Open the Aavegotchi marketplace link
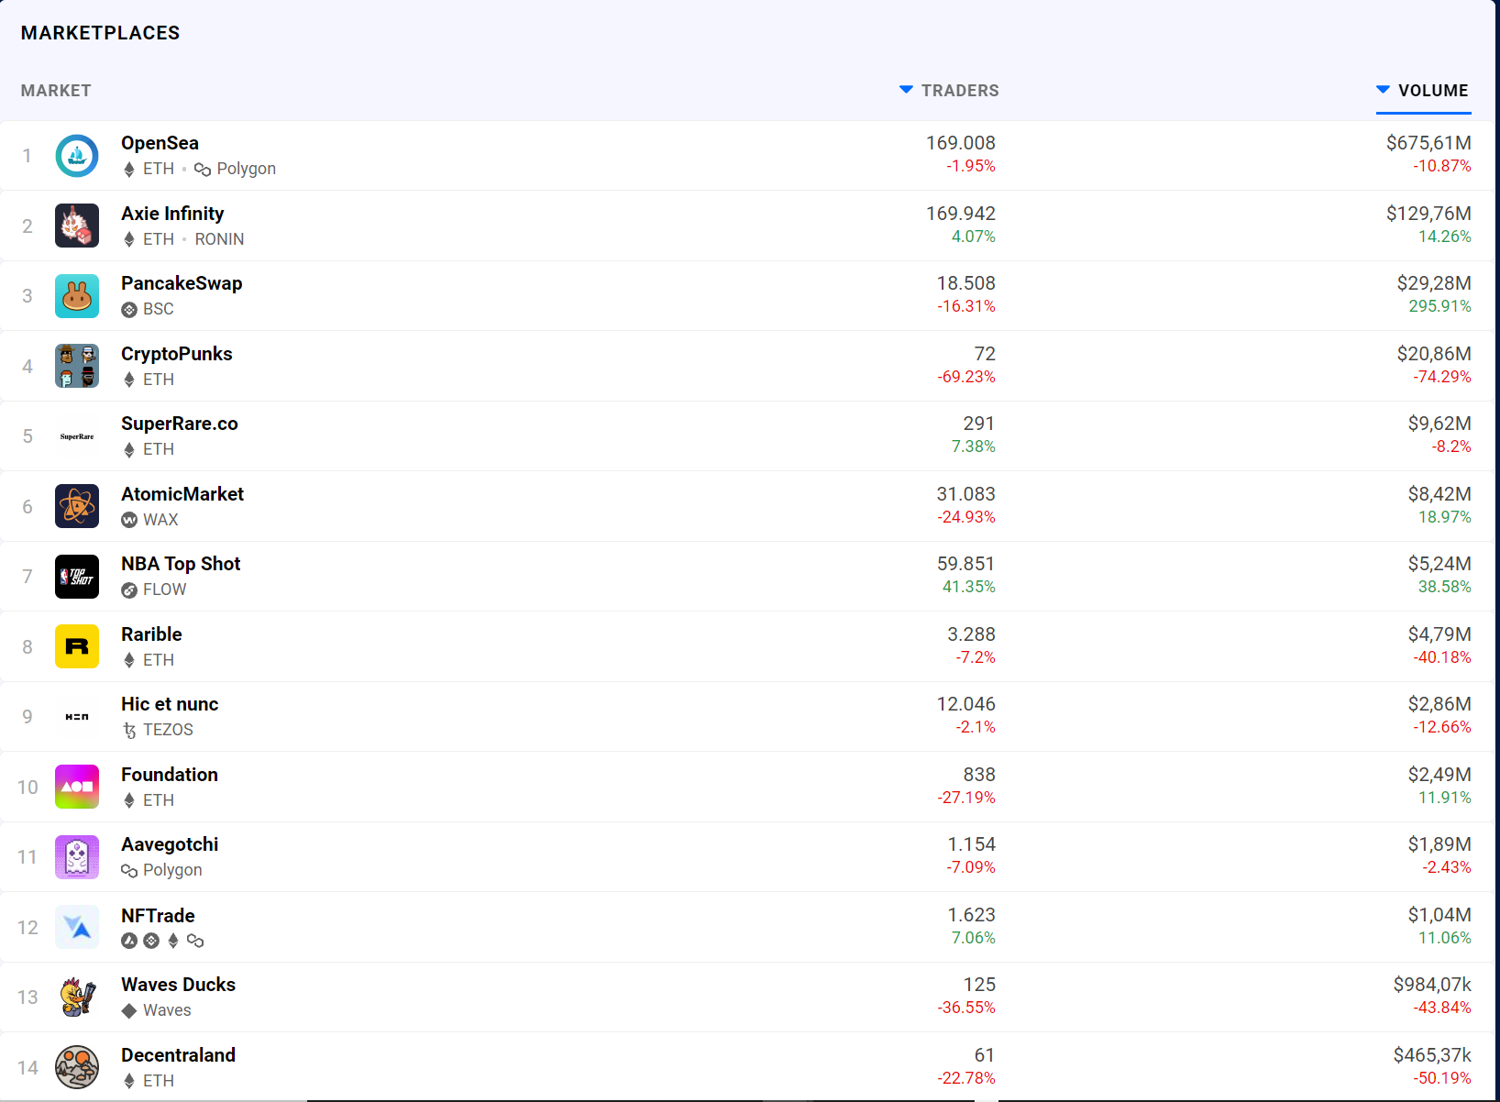The height and width of the screenshot is (1102, 1500). click(170, 844)
